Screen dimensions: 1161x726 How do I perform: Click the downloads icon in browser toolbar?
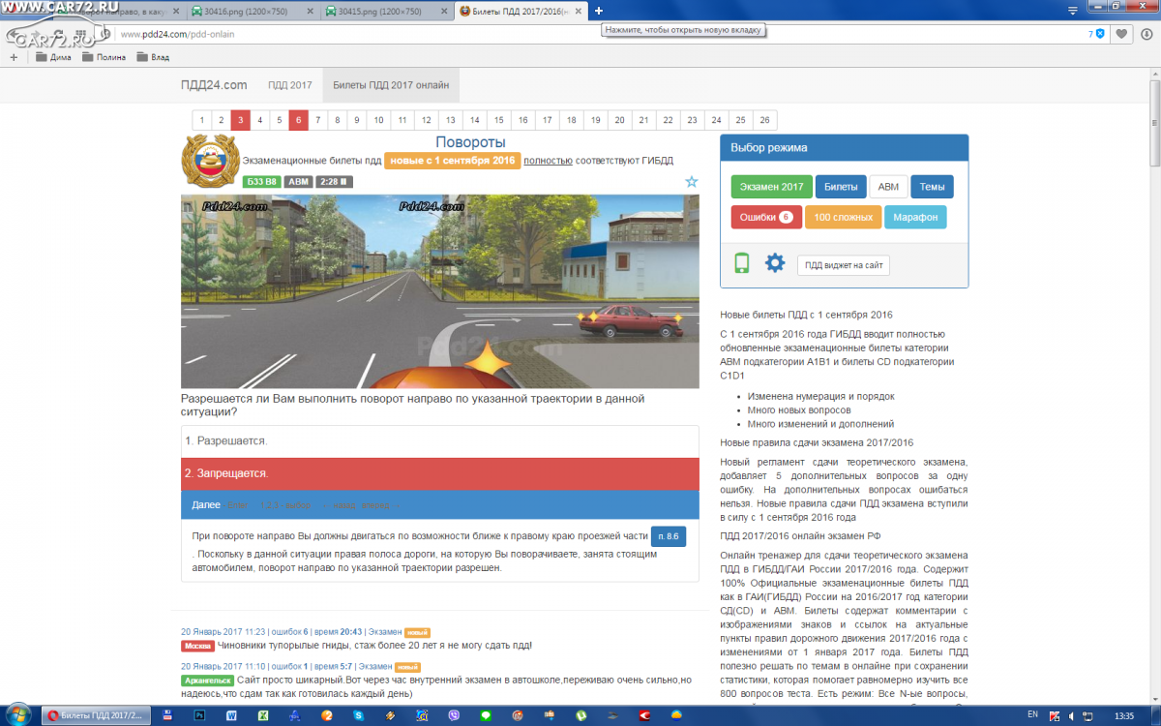pos(1146,34)
